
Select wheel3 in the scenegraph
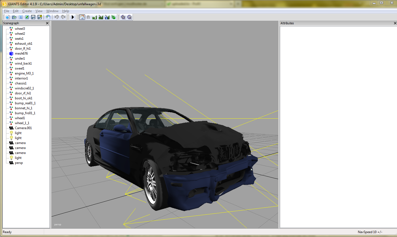coord(20,29)
